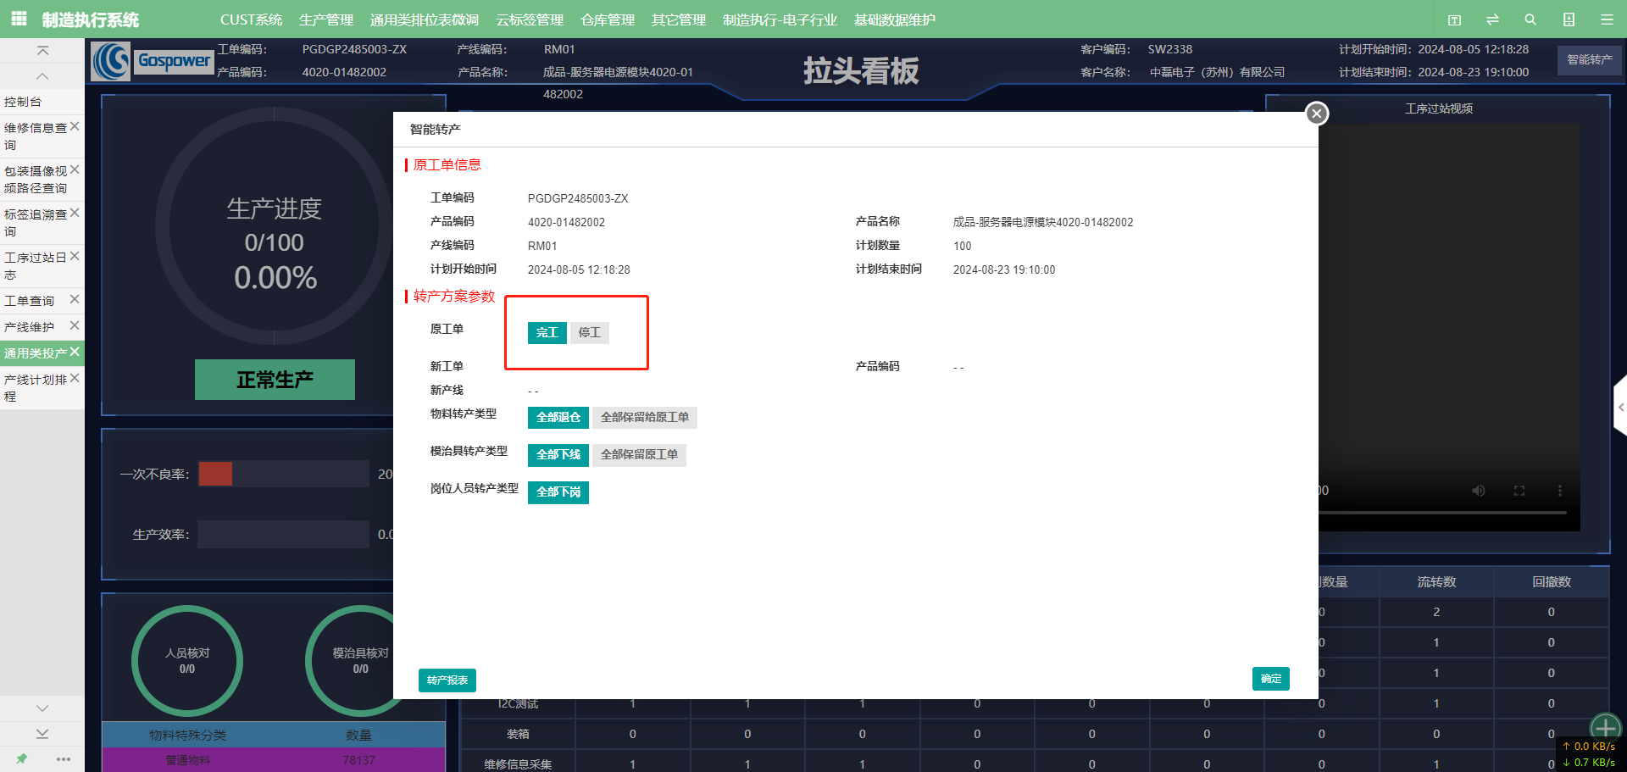The height and width of the screenshot is (772, 1627).
Task: Toggle video fullscreen icon
Action: point(1519,491)
